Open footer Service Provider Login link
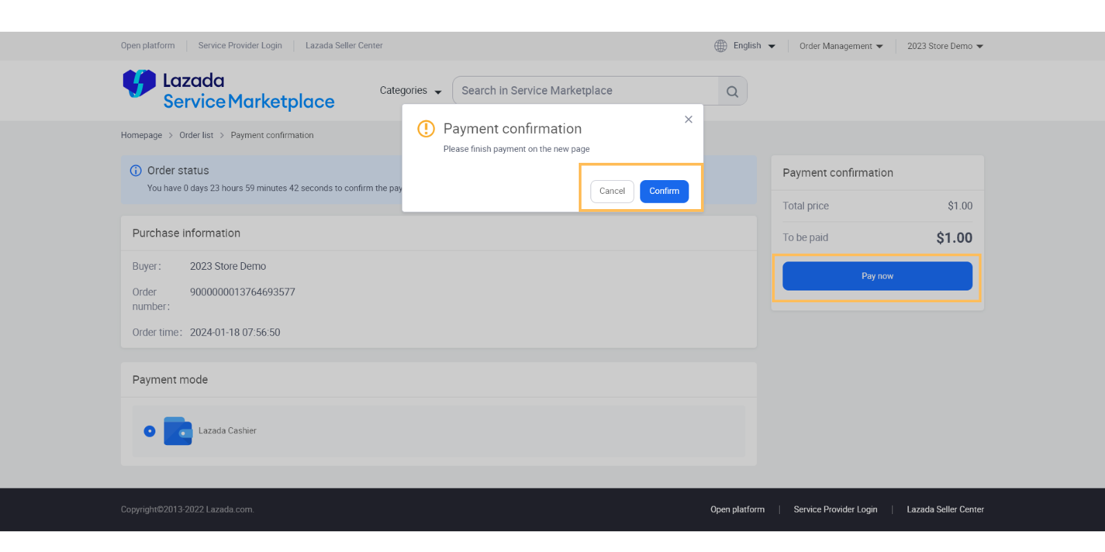Screen dimensions: 1105x552 click(836, 510)
